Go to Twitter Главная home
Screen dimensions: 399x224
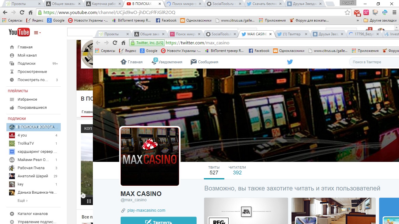[132, 62]
